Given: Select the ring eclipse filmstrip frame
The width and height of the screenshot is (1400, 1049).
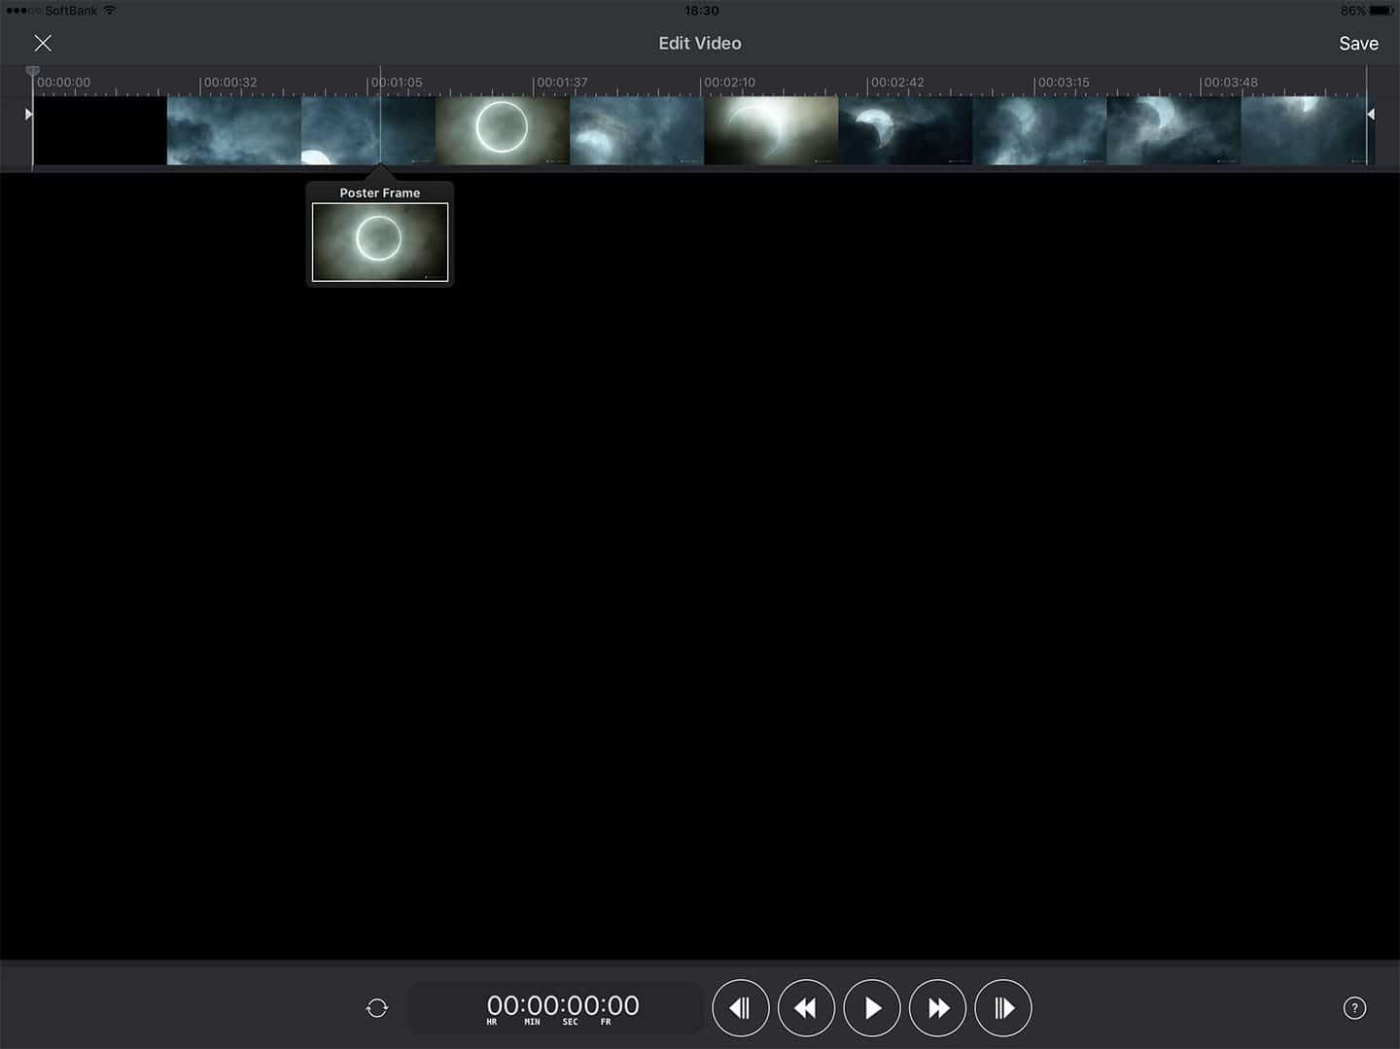Looking at the screenshot, I should coord(502,129).
